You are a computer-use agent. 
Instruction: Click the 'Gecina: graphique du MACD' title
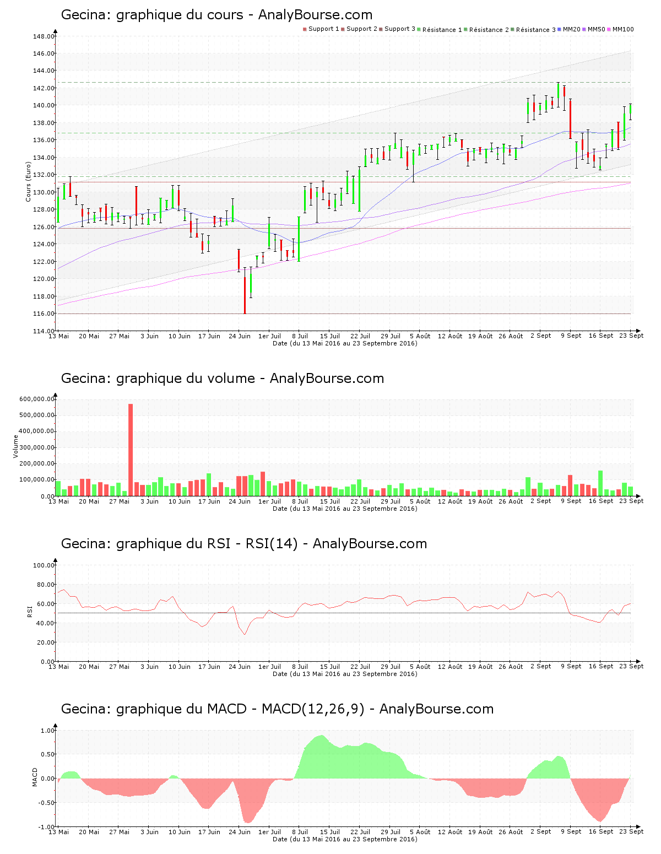tap(277, 709)
